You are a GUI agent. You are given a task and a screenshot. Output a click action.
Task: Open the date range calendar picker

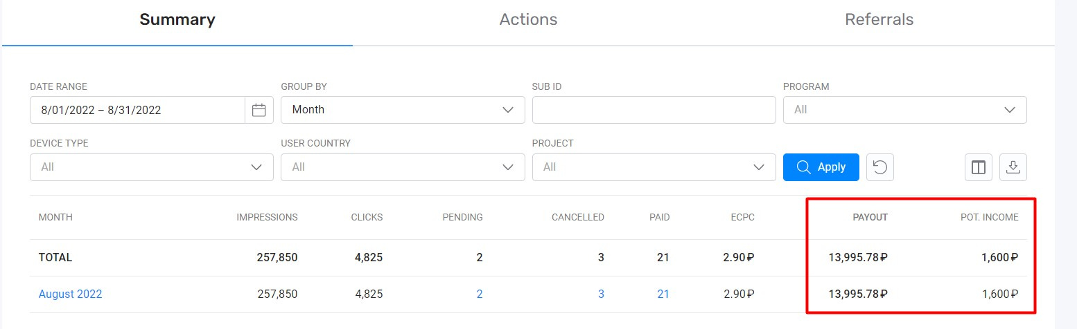(259, 110)
